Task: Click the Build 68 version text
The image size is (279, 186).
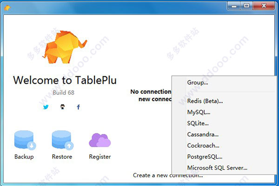Action: tap(64, 93)
